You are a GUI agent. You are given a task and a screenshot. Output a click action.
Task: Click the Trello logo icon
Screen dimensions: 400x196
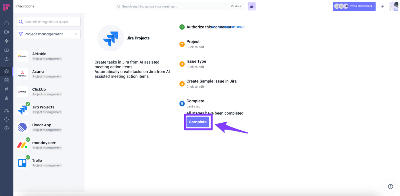click(x=22, y=163)
